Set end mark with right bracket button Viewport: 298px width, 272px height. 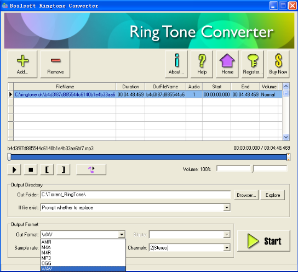pos(64,169)
